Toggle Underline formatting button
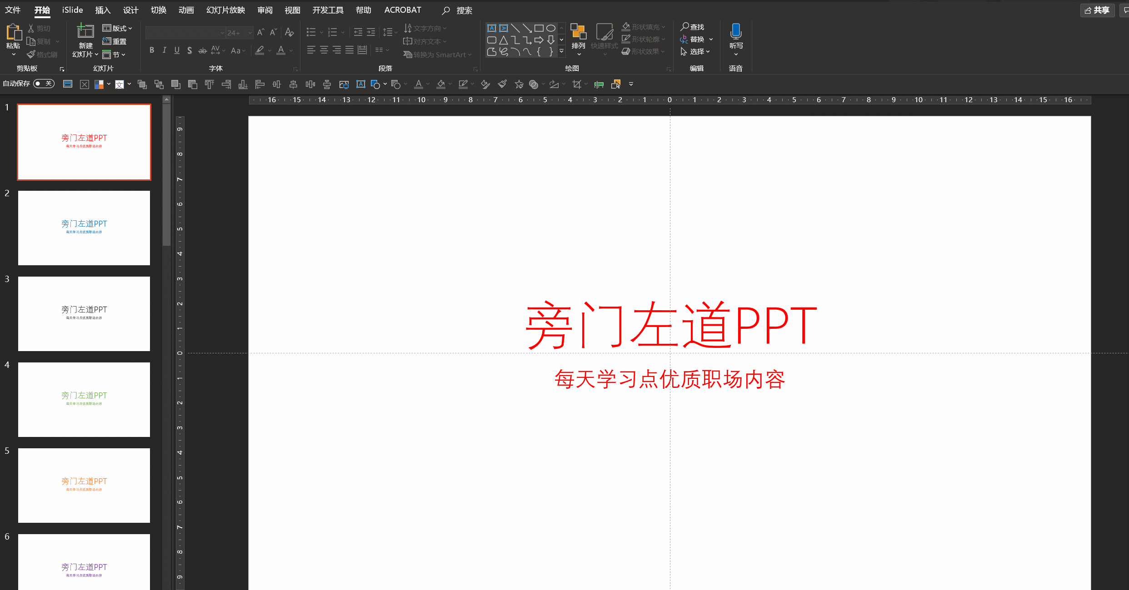Screen dimensions: 1129x590 pos(177,50)
